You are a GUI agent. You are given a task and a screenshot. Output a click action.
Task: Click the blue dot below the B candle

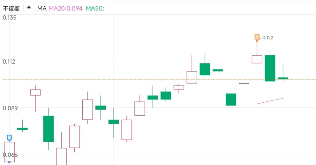coord(10,162)
